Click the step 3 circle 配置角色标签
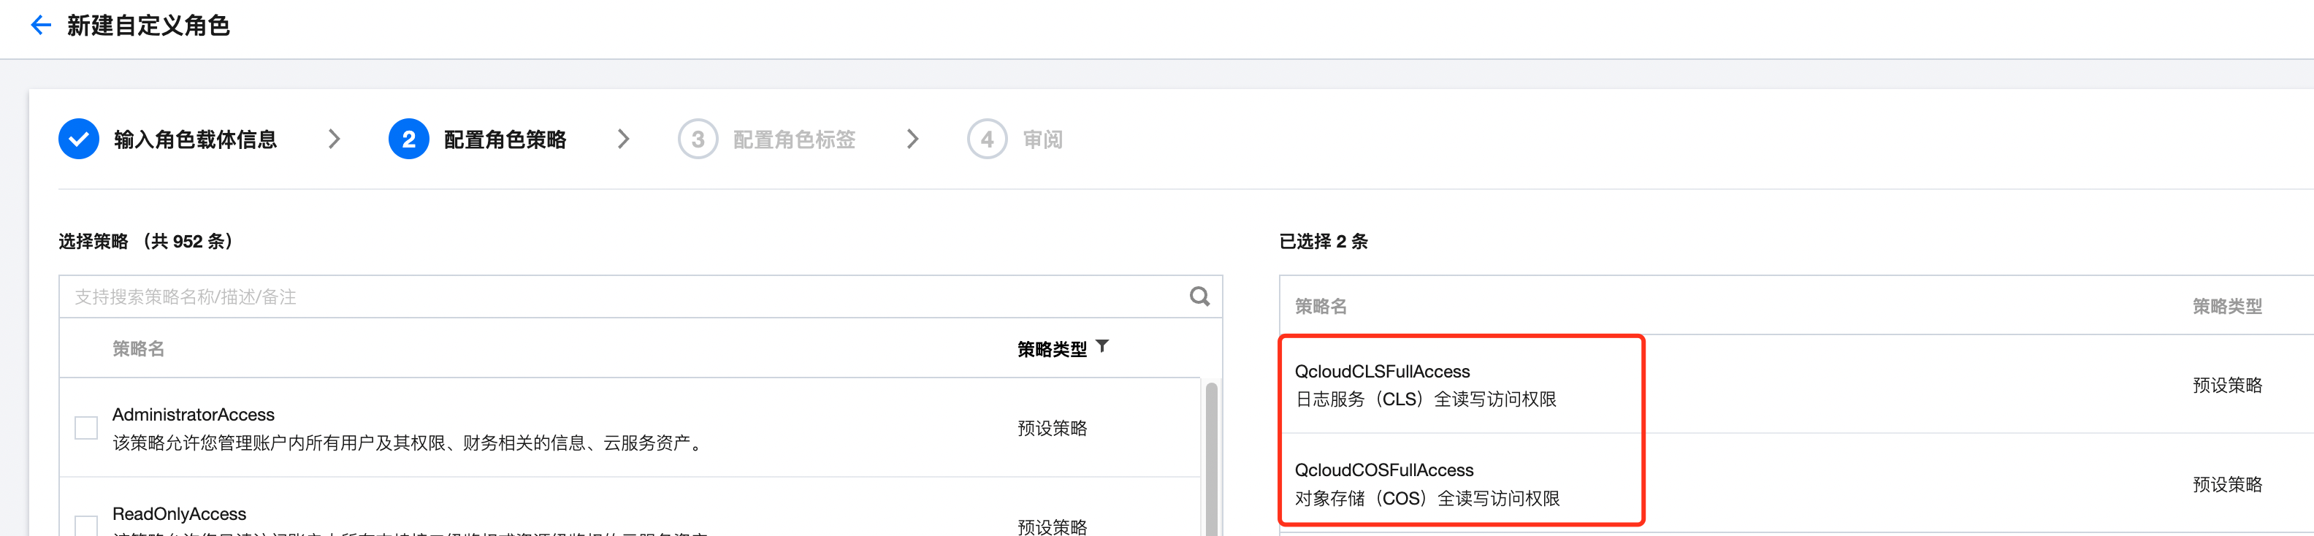The height and width of the screenshot is (536, 2314). click(x=698, y=139)
